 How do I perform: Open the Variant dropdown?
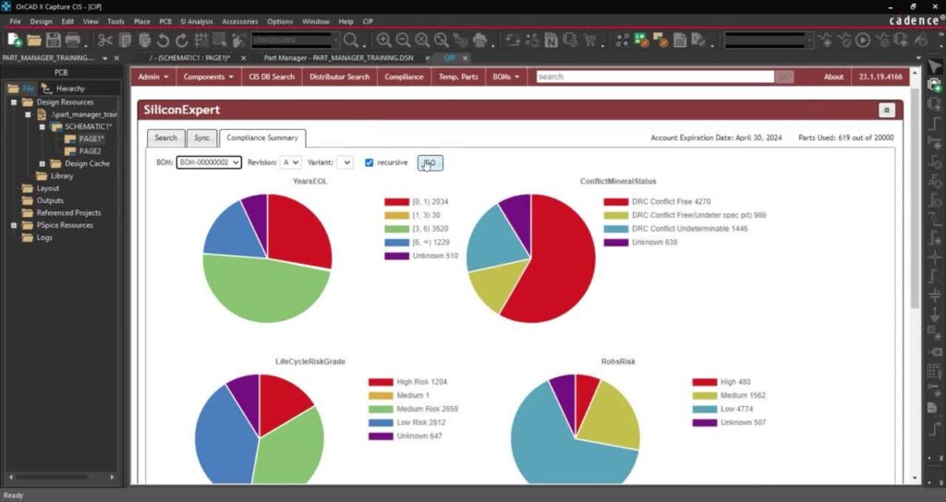point(346,162)
